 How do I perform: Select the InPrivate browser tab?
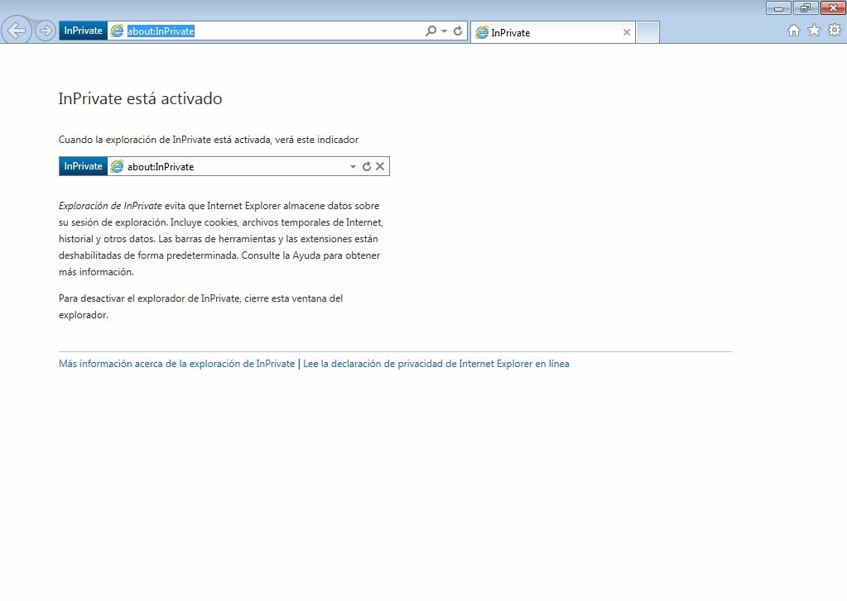553,32
